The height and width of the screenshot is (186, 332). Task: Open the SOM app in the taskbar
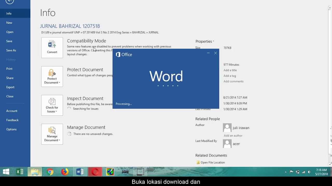(x=125, y=172)
